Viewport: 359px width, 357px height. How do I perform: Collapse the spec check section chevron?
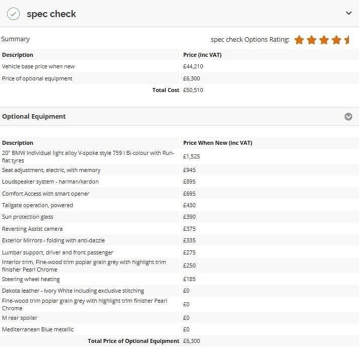(x=348, y=13)
